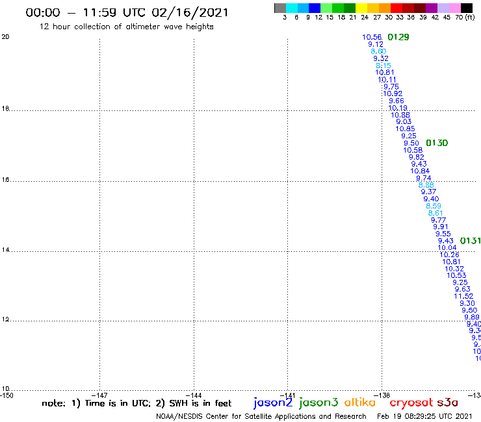This screenshot has width=481, height=422.
Task: Click the -144 longitude axis label
Action: coord(194,395)
